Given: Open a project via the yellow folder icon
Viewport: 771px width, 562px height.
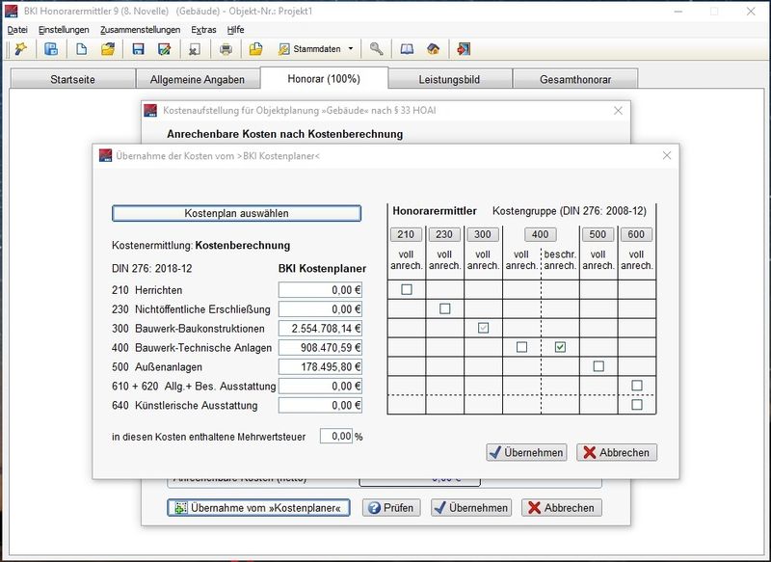Looking at the screenshot, I should click(x=108, y=49).
